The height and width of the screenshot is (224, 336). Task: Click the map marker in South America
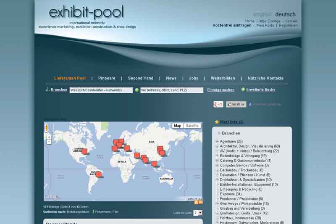[98, 175]
